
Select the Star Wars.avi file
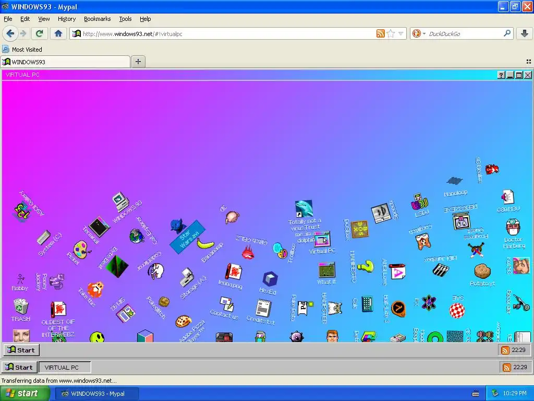[188, 237]
